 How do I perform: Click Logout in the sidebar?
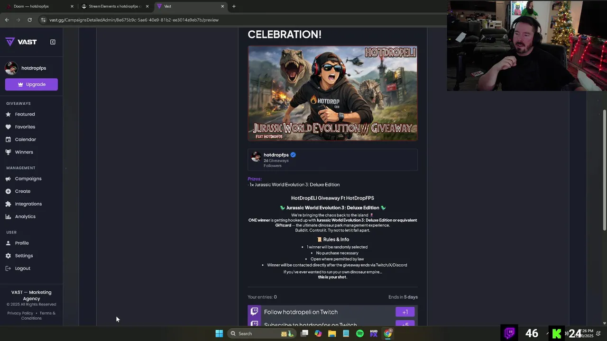pyautogui.click(x=22, y=269)
